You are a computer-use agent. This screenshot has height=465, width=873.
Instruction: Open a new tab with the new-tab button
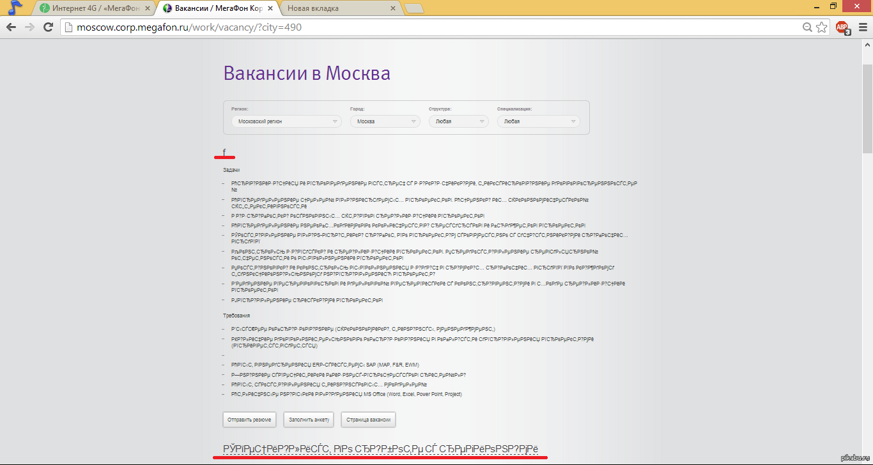coord(414,8)
